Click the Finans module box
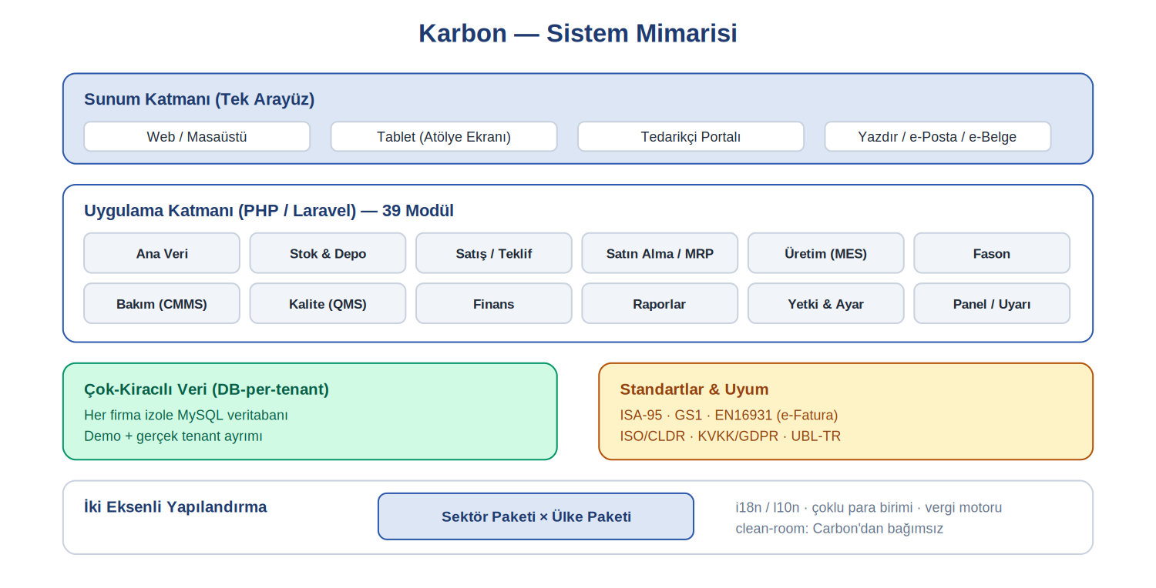 pyautogui.click(x=494, y=304)
